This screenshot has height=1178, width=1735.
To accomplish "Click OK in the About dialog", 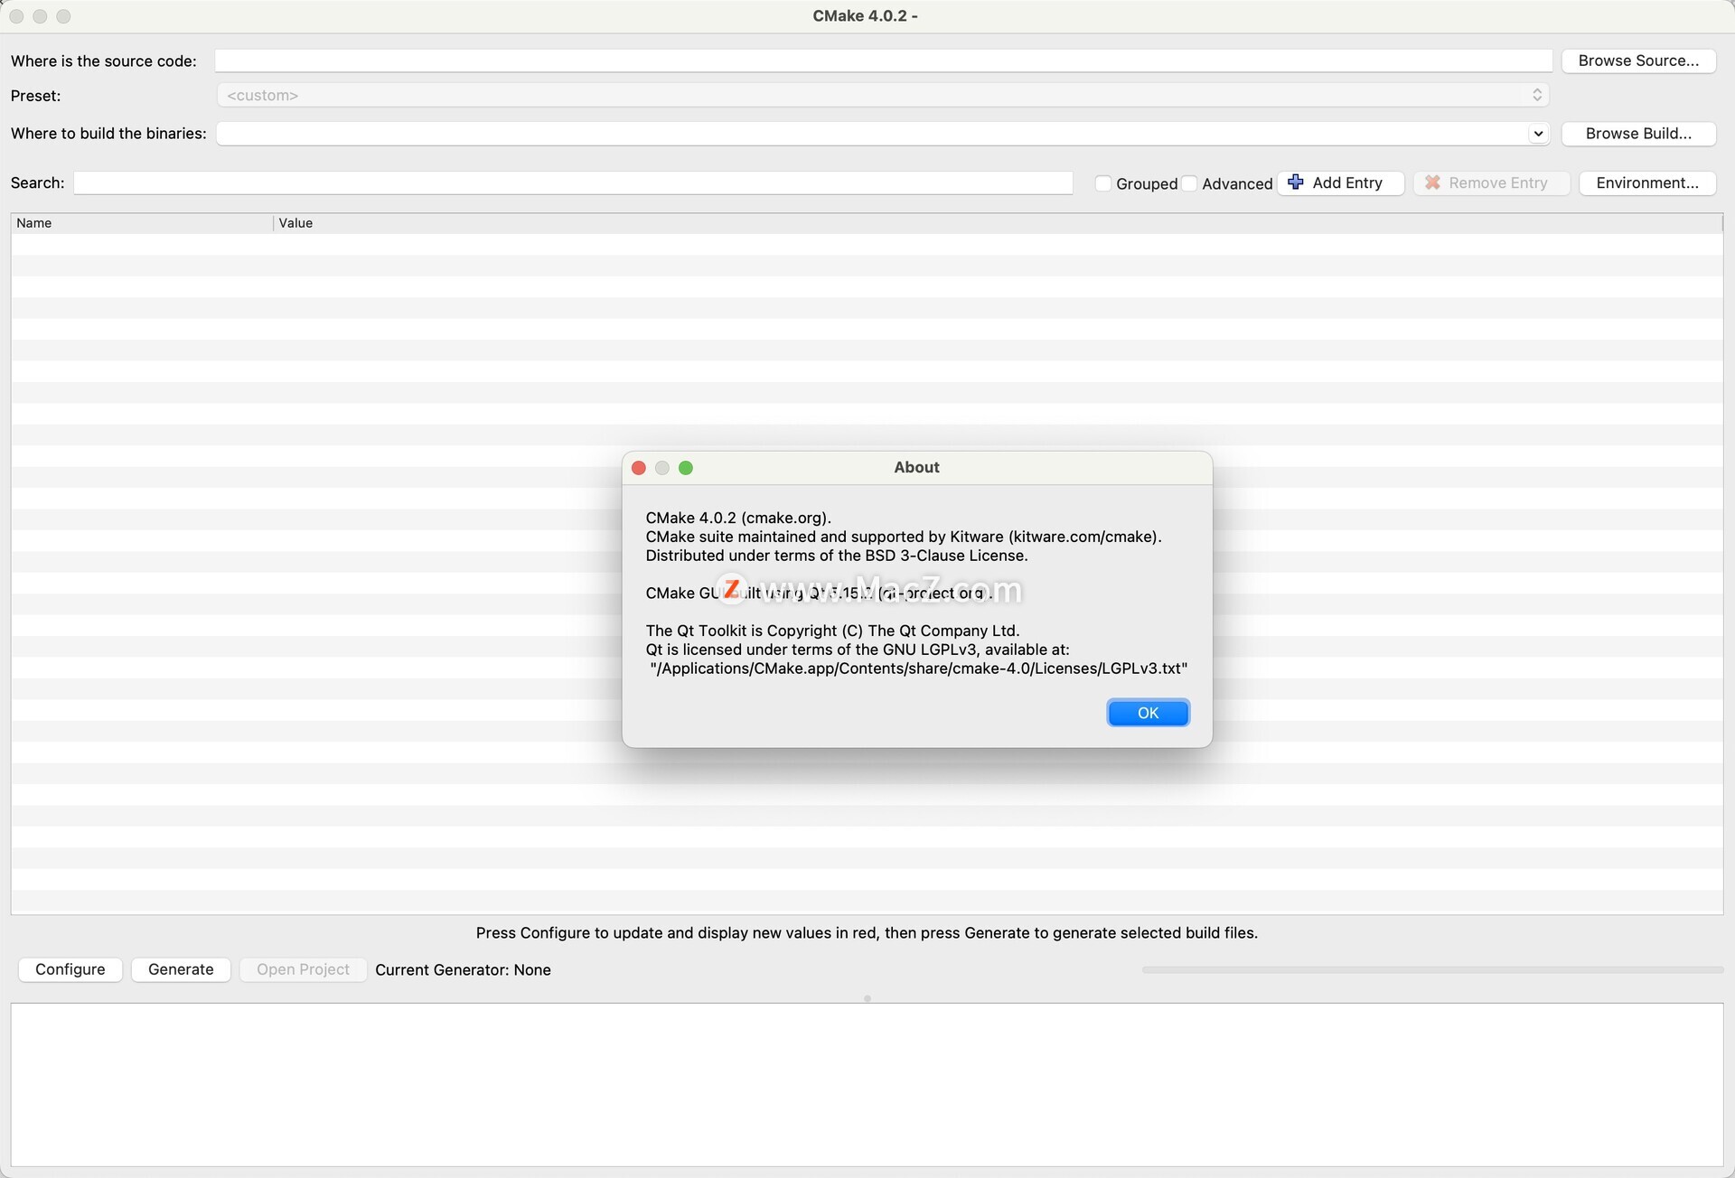I will click(1148, 713).
